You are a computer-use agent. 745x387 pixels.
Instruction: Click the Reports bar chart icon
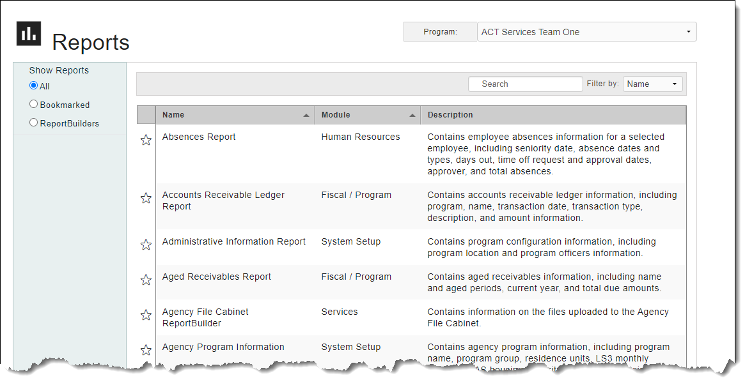29,34
